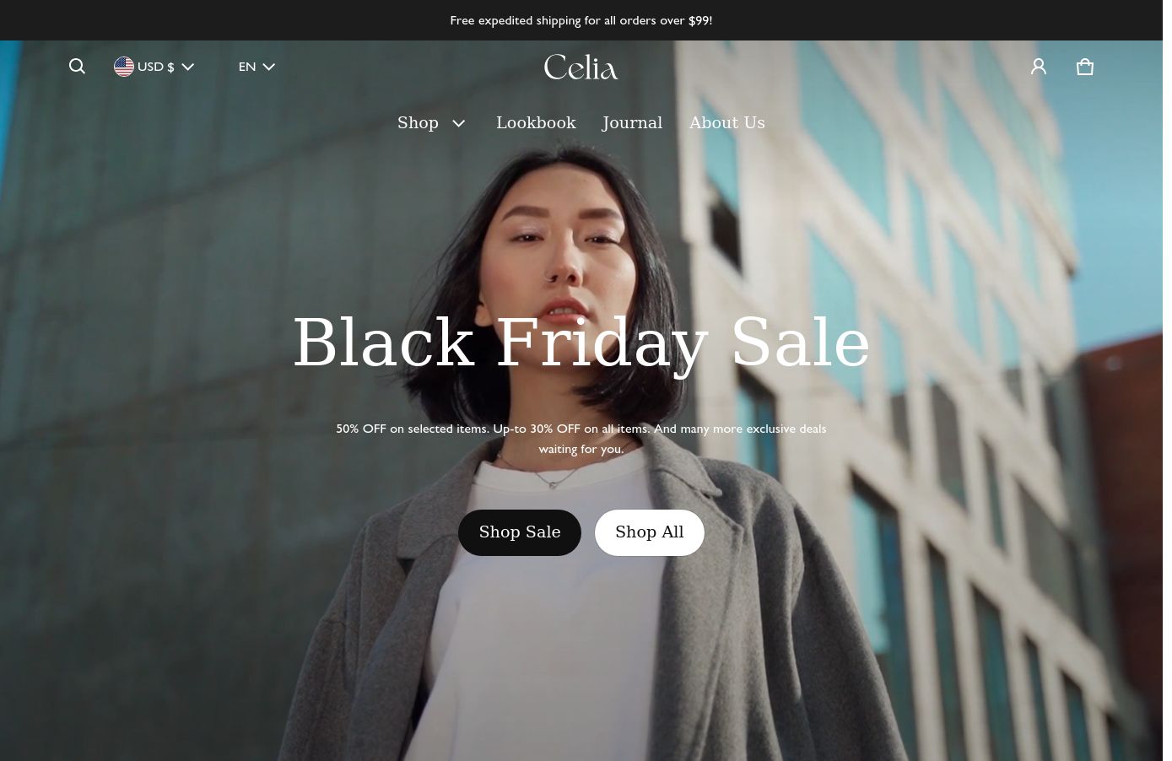This screenshot has height=761, width=1172.
Task: Select the EN language label
Action: click(247, 67)
